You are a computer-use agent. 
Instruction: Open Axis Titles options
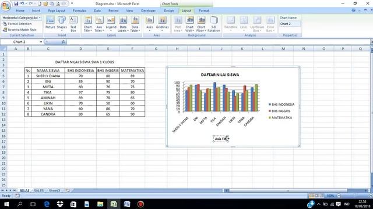point(99,24)
